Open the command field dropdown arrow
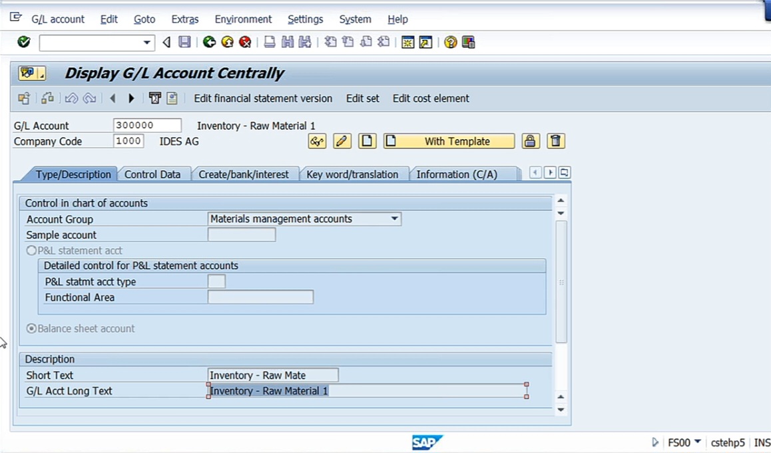The height and width of the screenshot is (453, 771). [146, 43]
